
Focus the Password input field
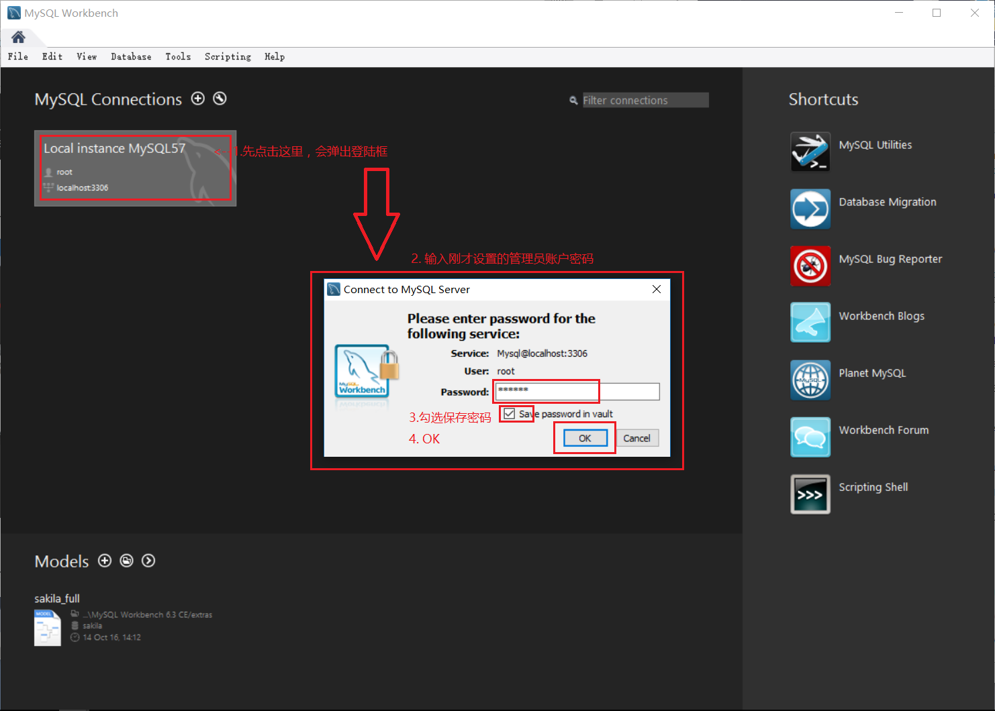(x=577, y=392)
